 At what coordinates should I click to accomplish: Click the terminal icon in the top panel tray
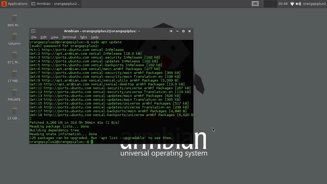pyautogui.click(x=255, y=4)
